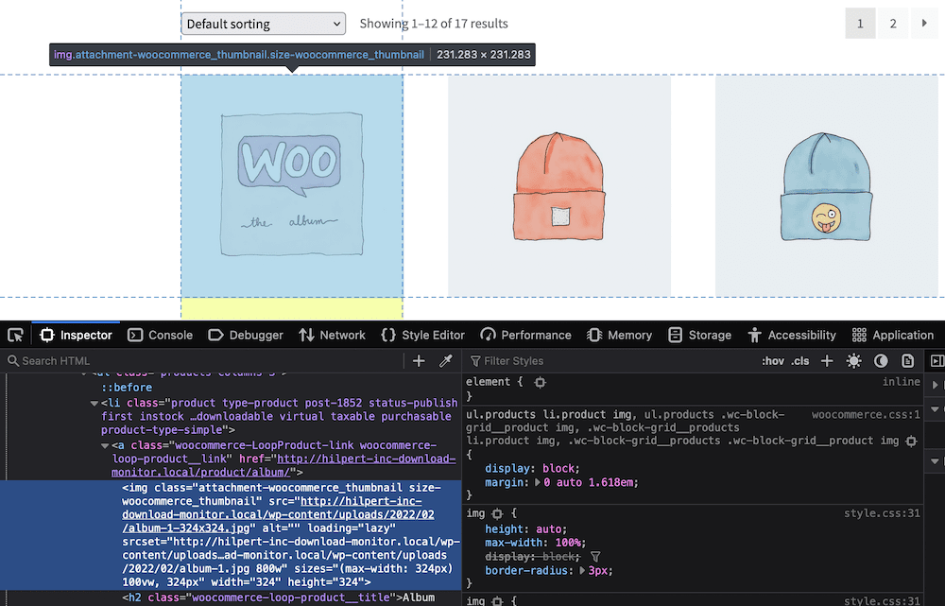Image resolution: width=945 pixels, height=606 pixels.
Task: Click 'Showing 1–12 of 17 results' text
Action: [x=434, y=24]
